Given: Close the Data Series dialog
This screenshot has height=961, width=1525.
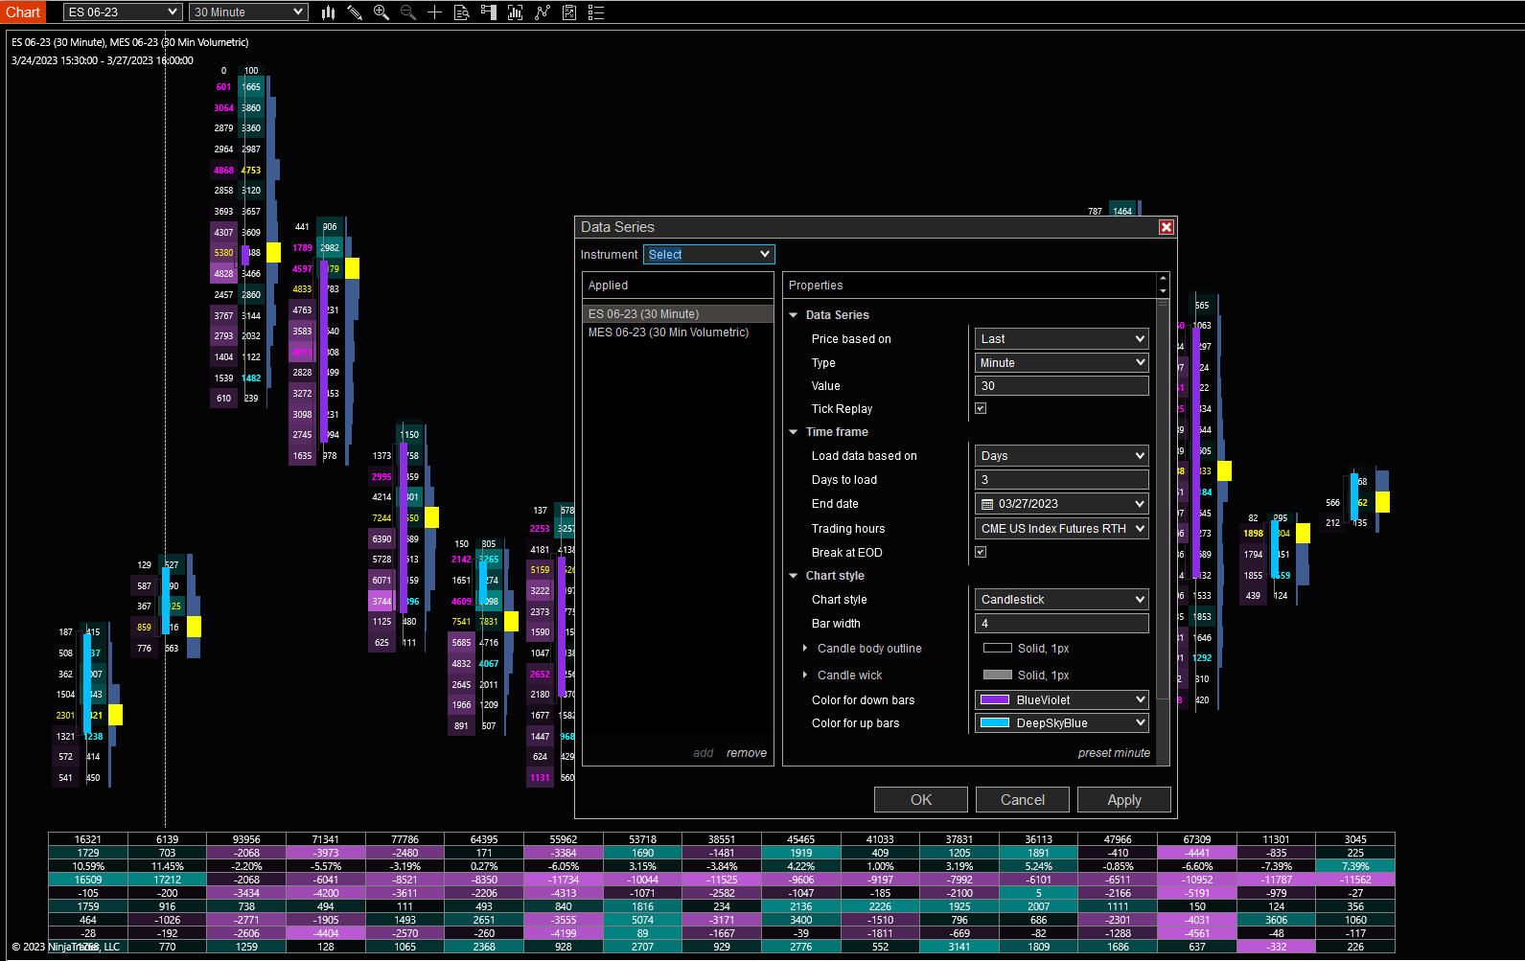Looking at the screenshot, I should [1166, 227].
